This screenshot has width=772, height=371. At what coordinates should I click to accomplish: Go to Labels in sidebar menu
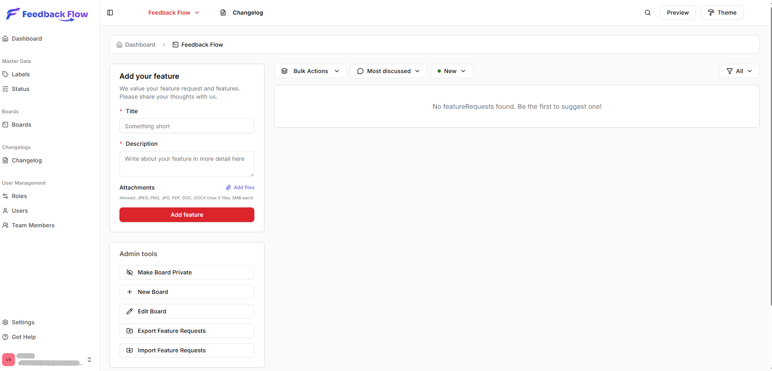[21, 74]
